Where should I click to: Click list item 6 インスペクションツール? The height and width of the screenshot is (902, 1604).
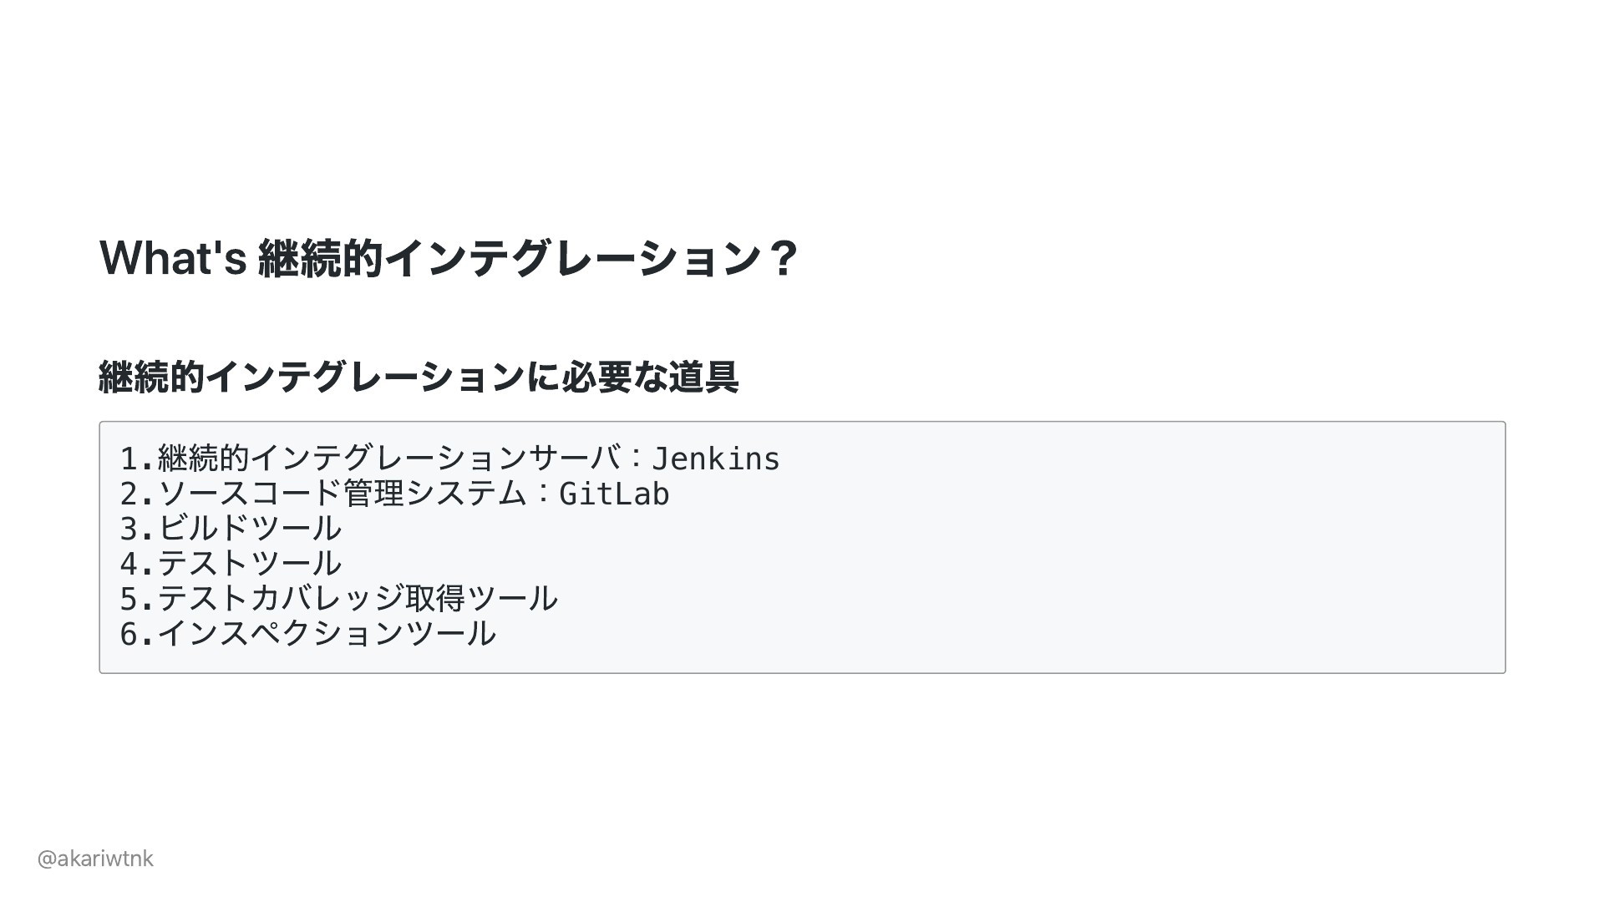[307, 634]
